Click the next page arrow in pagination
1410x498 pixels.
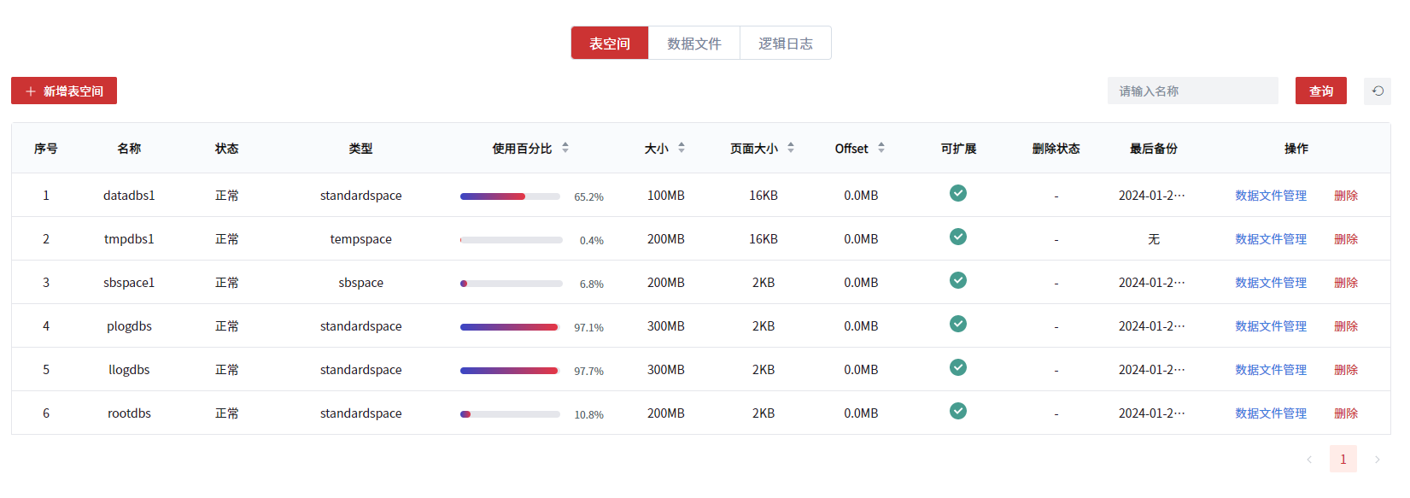tap(1377, 460)
